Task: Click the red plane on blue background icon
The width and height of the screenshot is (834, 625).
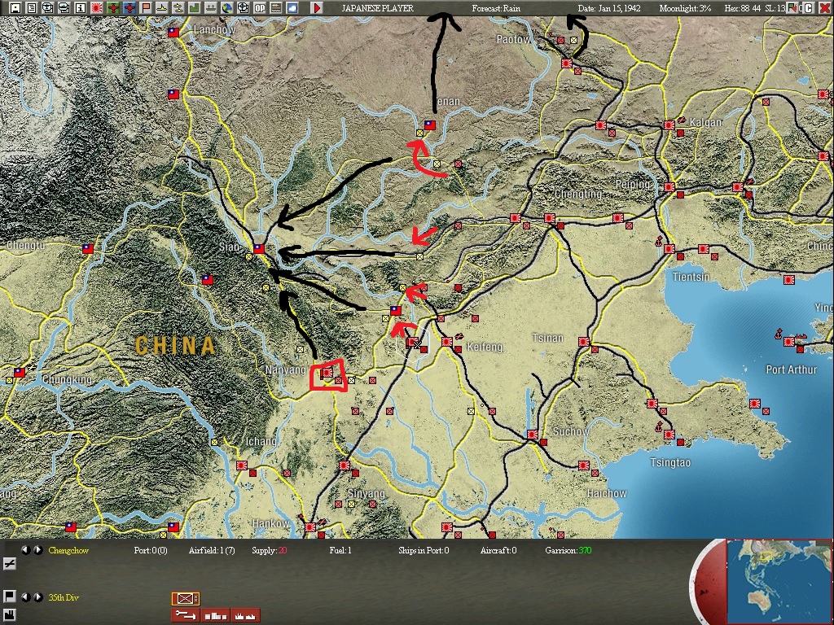Action: (x=129, y=8)
